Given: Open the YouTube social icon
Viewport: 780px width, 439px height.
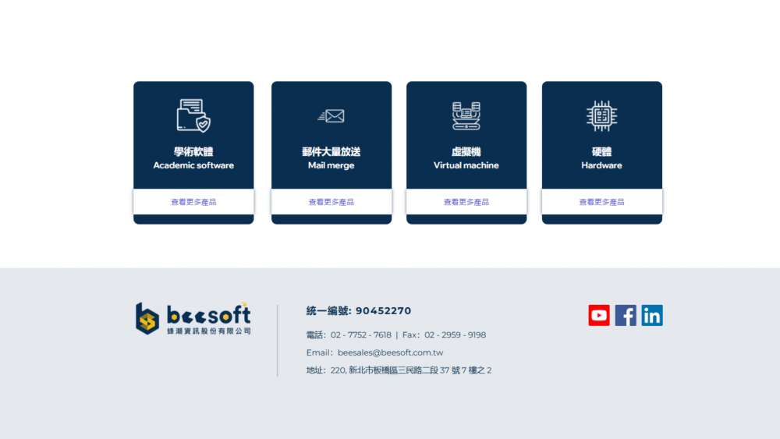Looking at the screenshot, I should pos(599,315).
